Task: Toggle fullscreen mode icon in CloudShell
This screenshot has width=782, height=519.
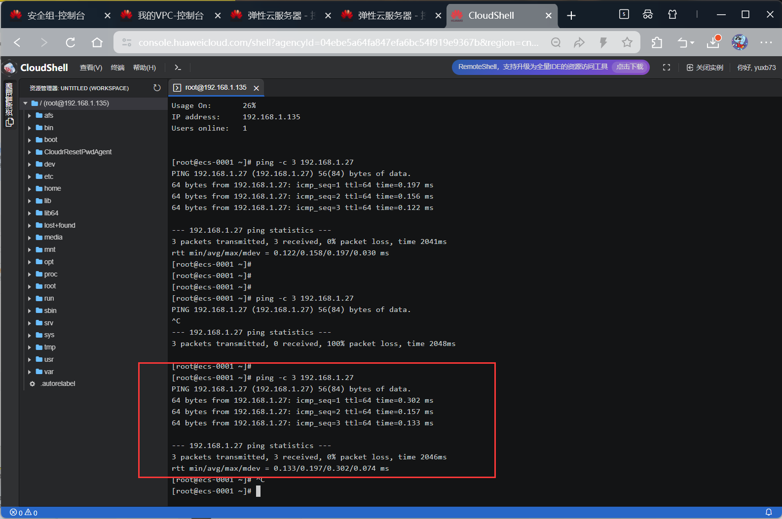Action: point(667,68)
